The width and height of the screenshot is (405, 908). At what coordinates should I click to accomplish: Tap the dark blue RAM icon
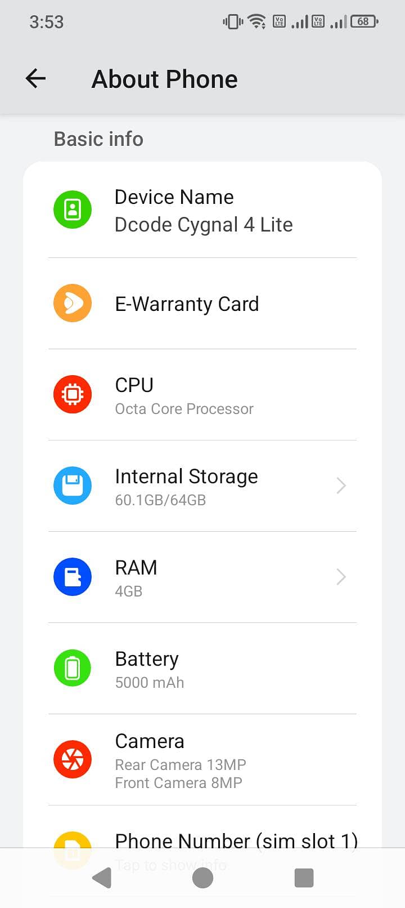coord(73,577)
